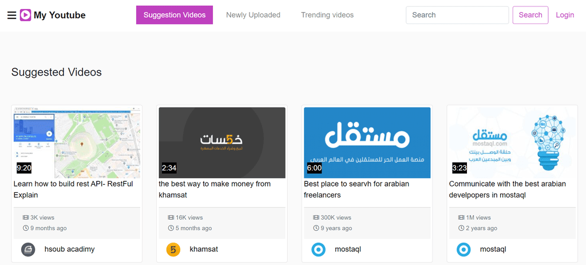586x265 pixels.
Task: Click the film icon beside 300K views
Action: [x=316, y=217]
